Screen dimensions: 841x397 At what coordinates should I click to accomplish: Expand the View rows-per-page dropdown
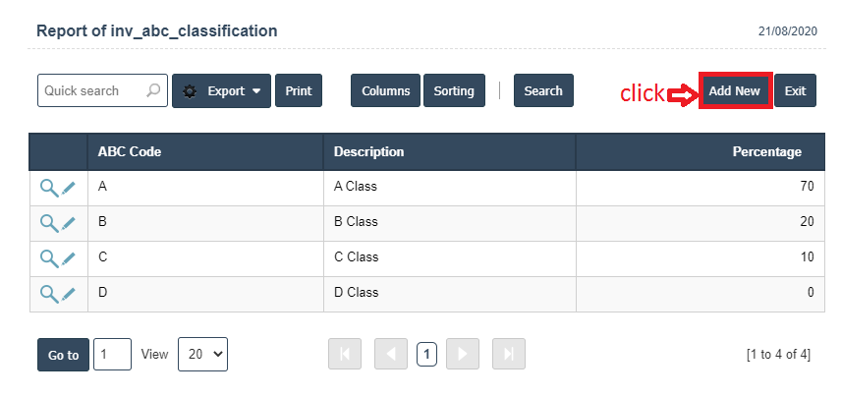202,355
